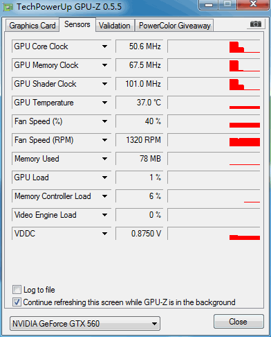Click the GPU Core Clock history graph
Viewport: 271px width, 337px height.
[x=214, y=46]
